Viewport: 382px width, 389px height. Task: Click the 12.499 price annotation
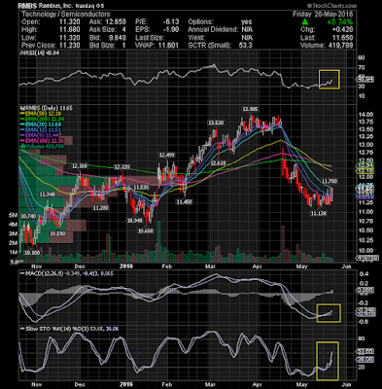point(166,155)
